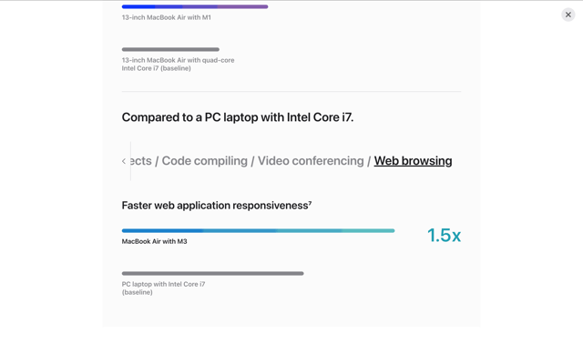Select the Web browsing tab
This screenshot has width=583, height=364.
[413, 161]
